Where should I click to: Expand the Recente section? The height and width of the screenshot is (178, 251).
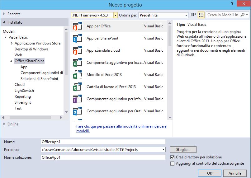4,14
